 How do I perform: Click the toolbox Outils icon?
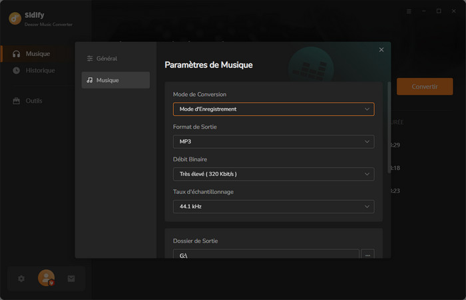[x=16, y=101]
